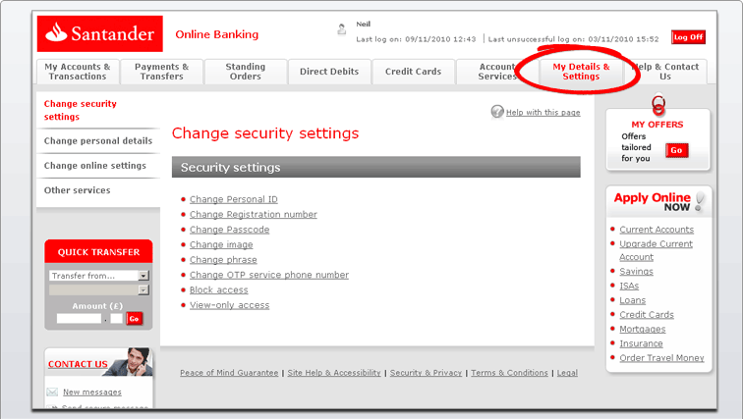
Task: Click the Apply Online Now exclamation icon
Action: pyautogui.click(x=700, y=201)
